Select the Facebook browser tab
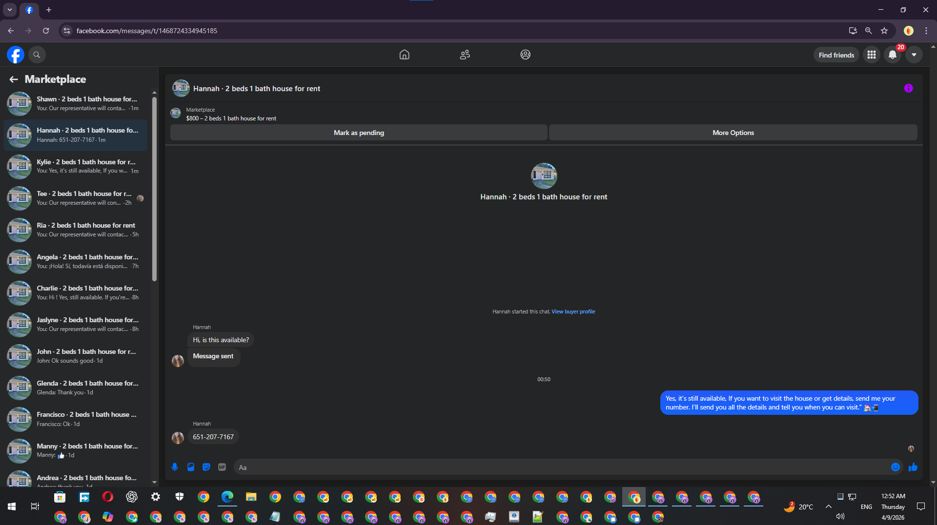937x525 pixels. click(29, 10)
